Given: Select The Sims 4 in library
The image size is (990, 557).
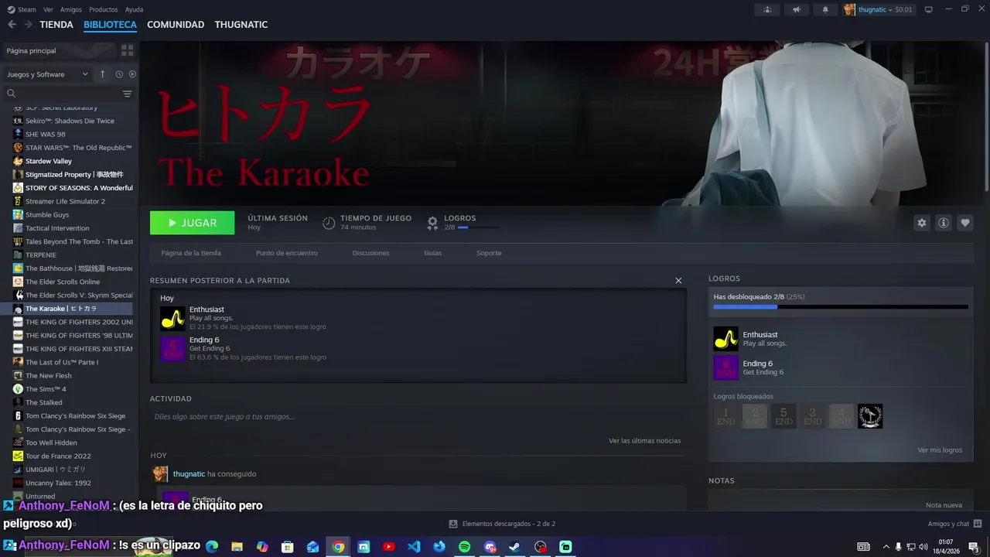Looking at the screenshot, I should click(x=46, y=389).
